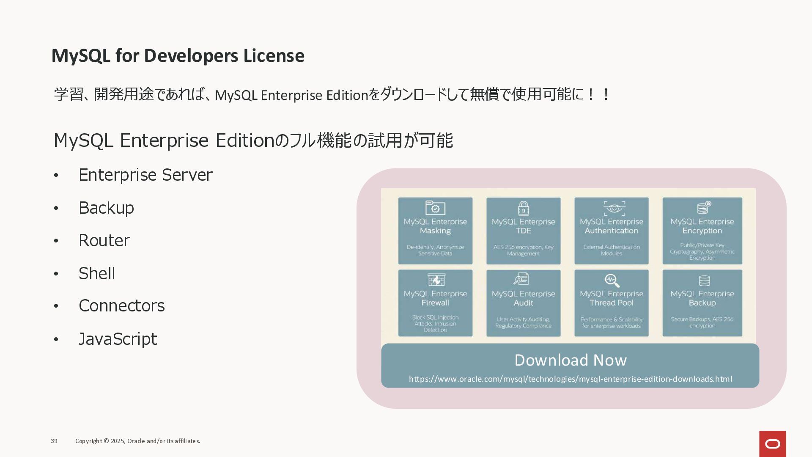
Task: Click the Router bullet item
Action: pos(104,240)
